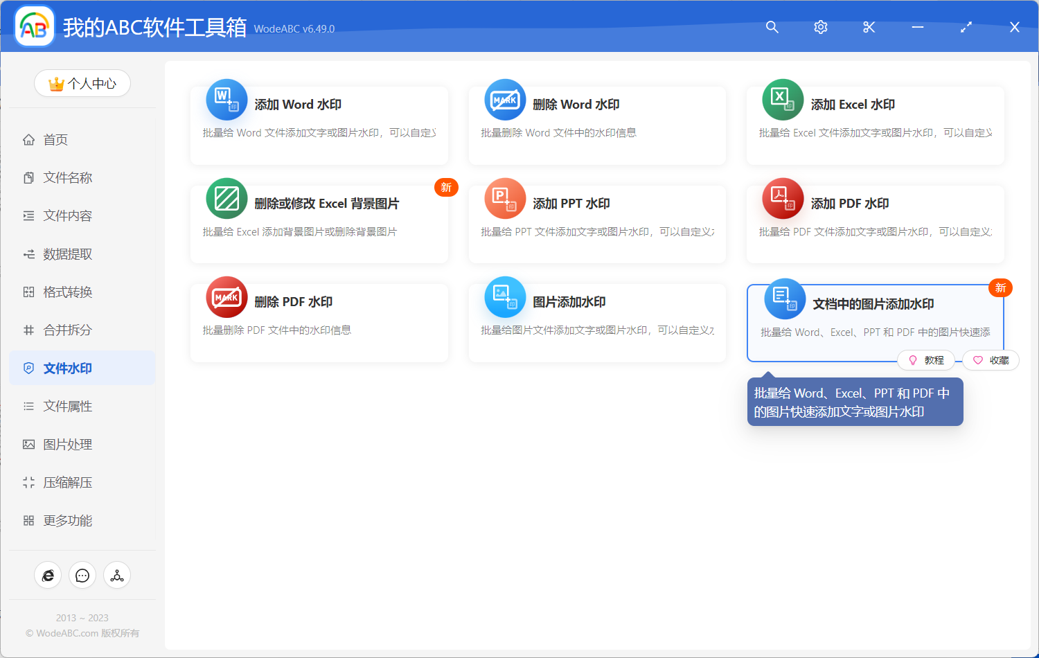Open the 删除或修改 Excel 背景图片 card
This screenshot has width=1039, height=658.
pyautogui.click(x=319, y=223)
